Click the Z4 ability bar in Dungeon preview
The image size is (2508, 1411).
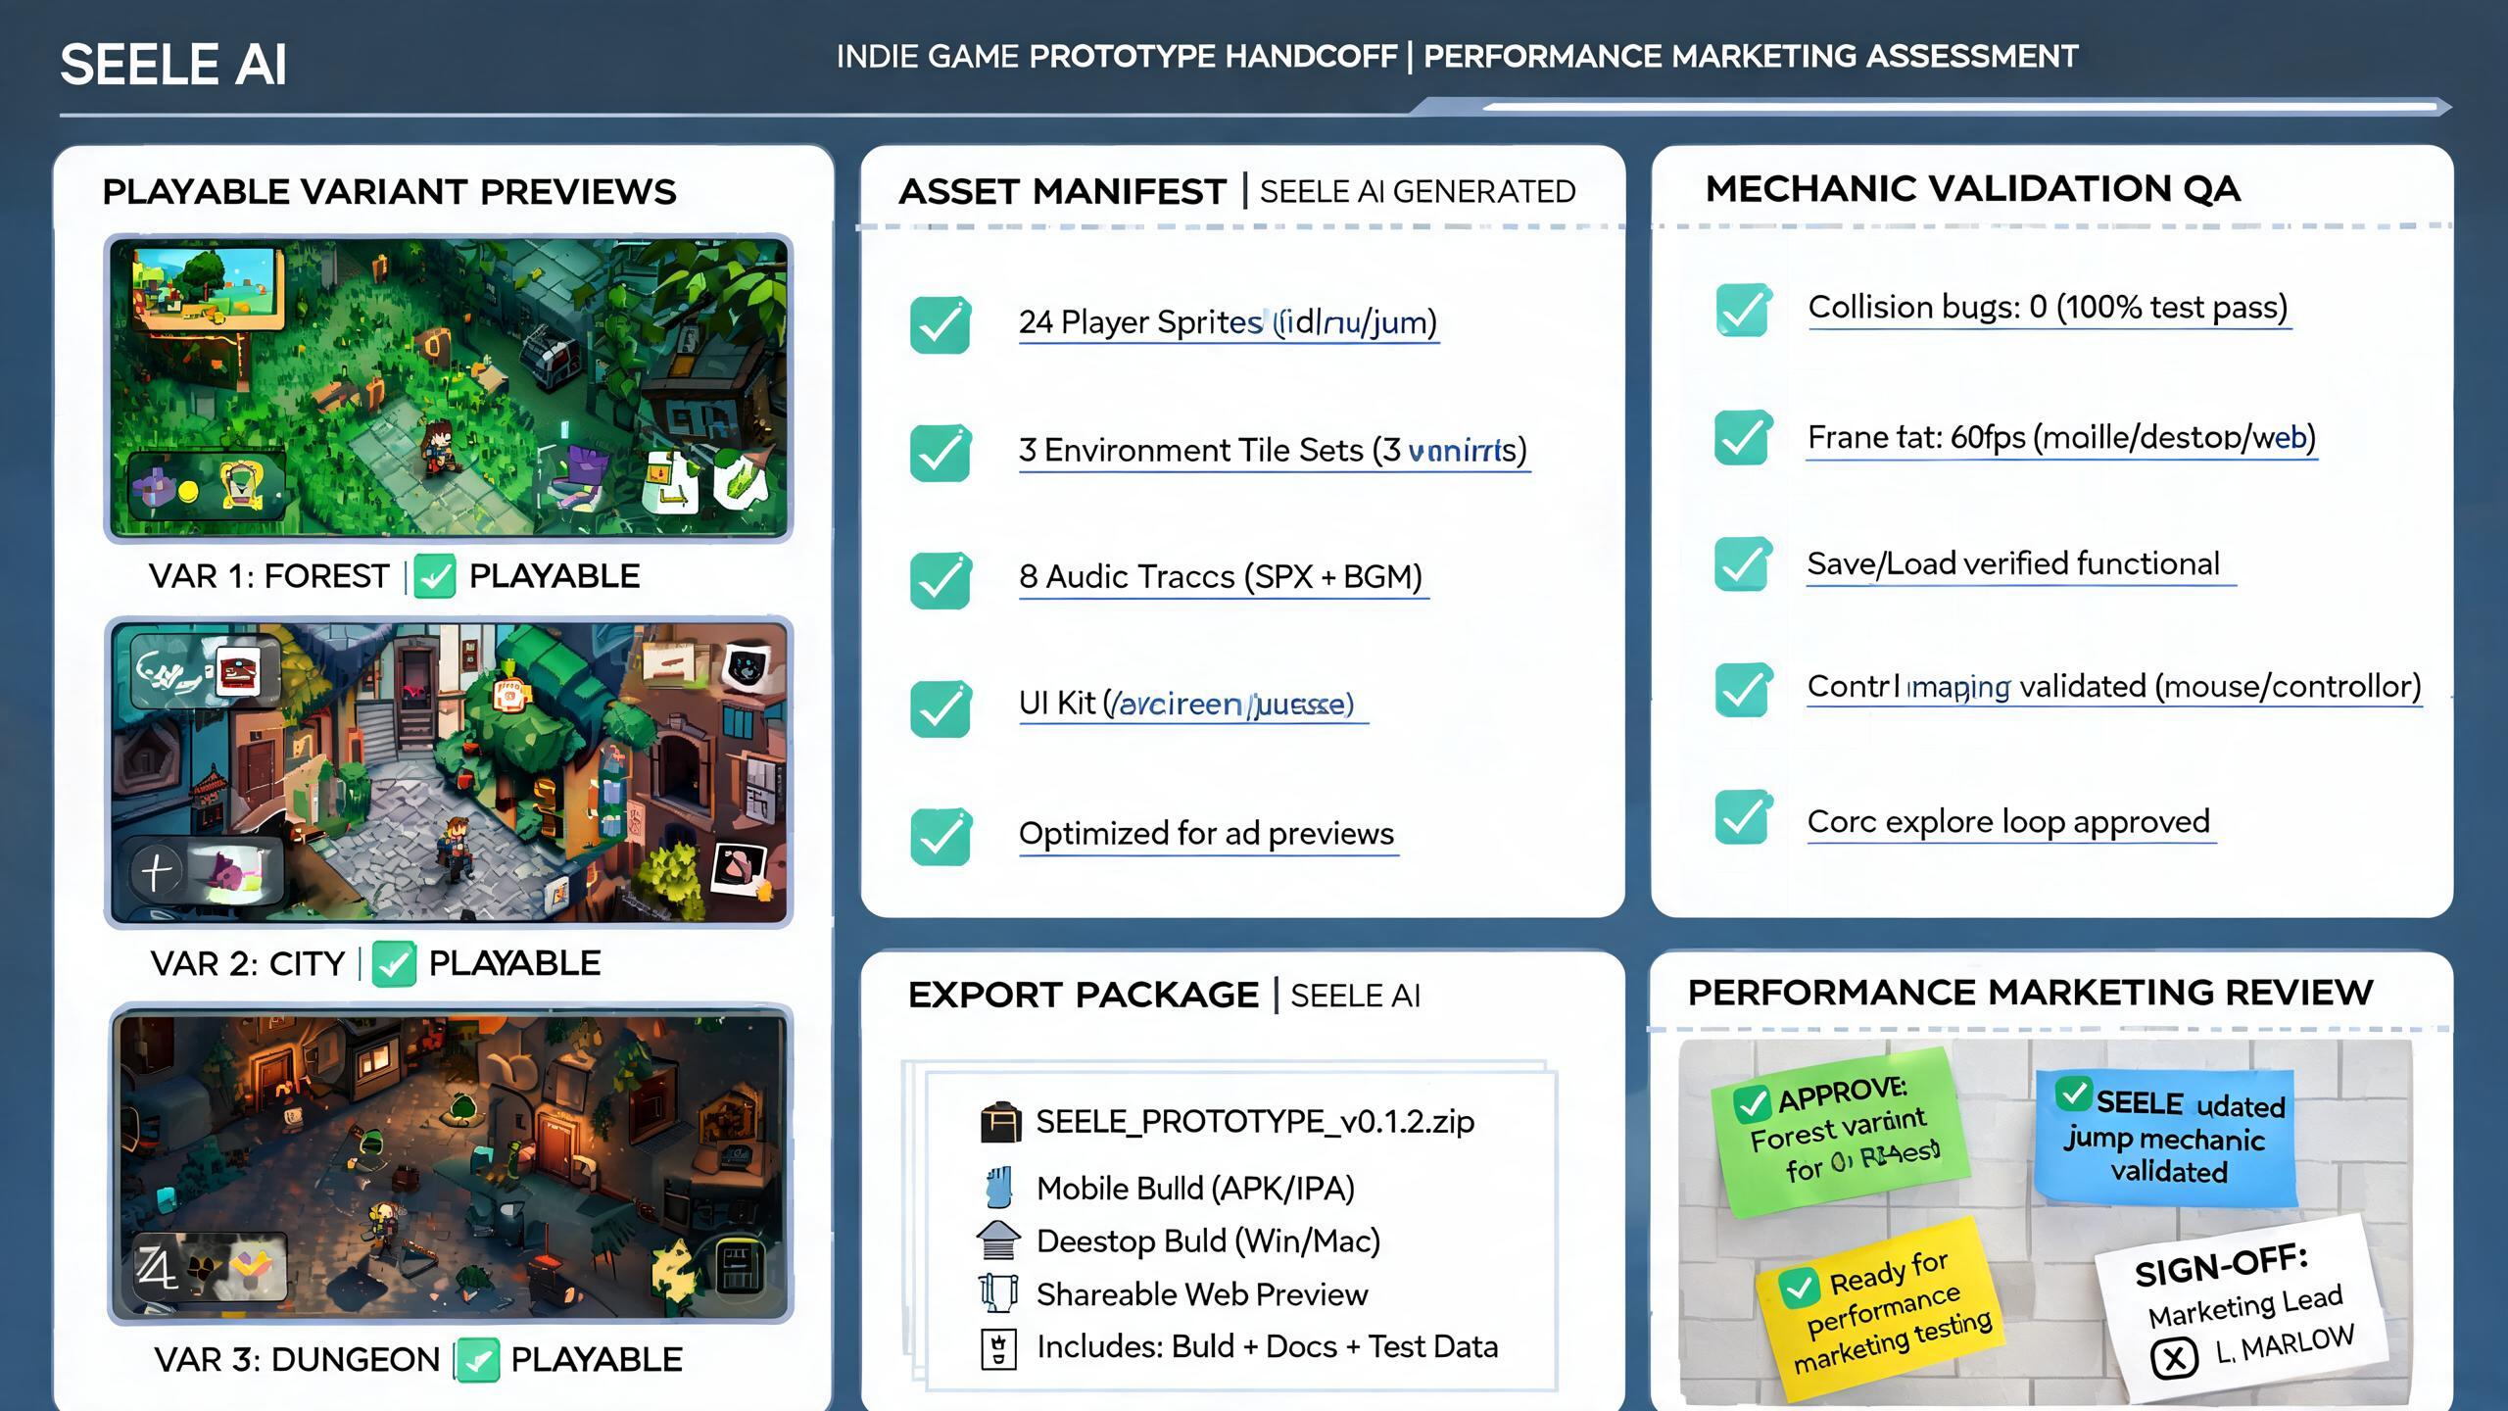click(210, 1266)
